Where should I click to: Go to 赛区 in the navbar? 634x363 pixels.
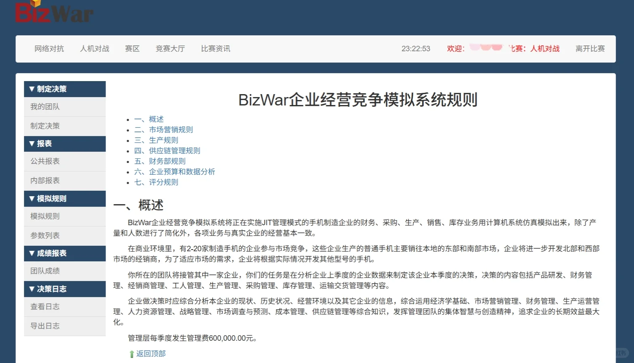132,49
